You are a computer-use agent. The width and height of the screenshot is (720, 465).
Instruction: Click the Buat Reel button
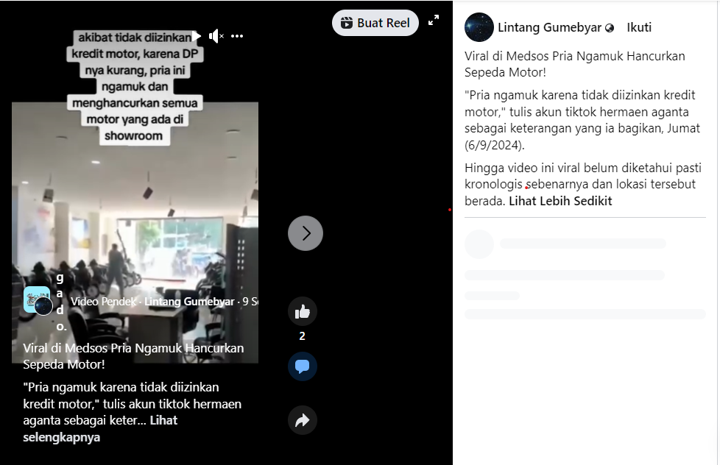click(x=375, y=23)
